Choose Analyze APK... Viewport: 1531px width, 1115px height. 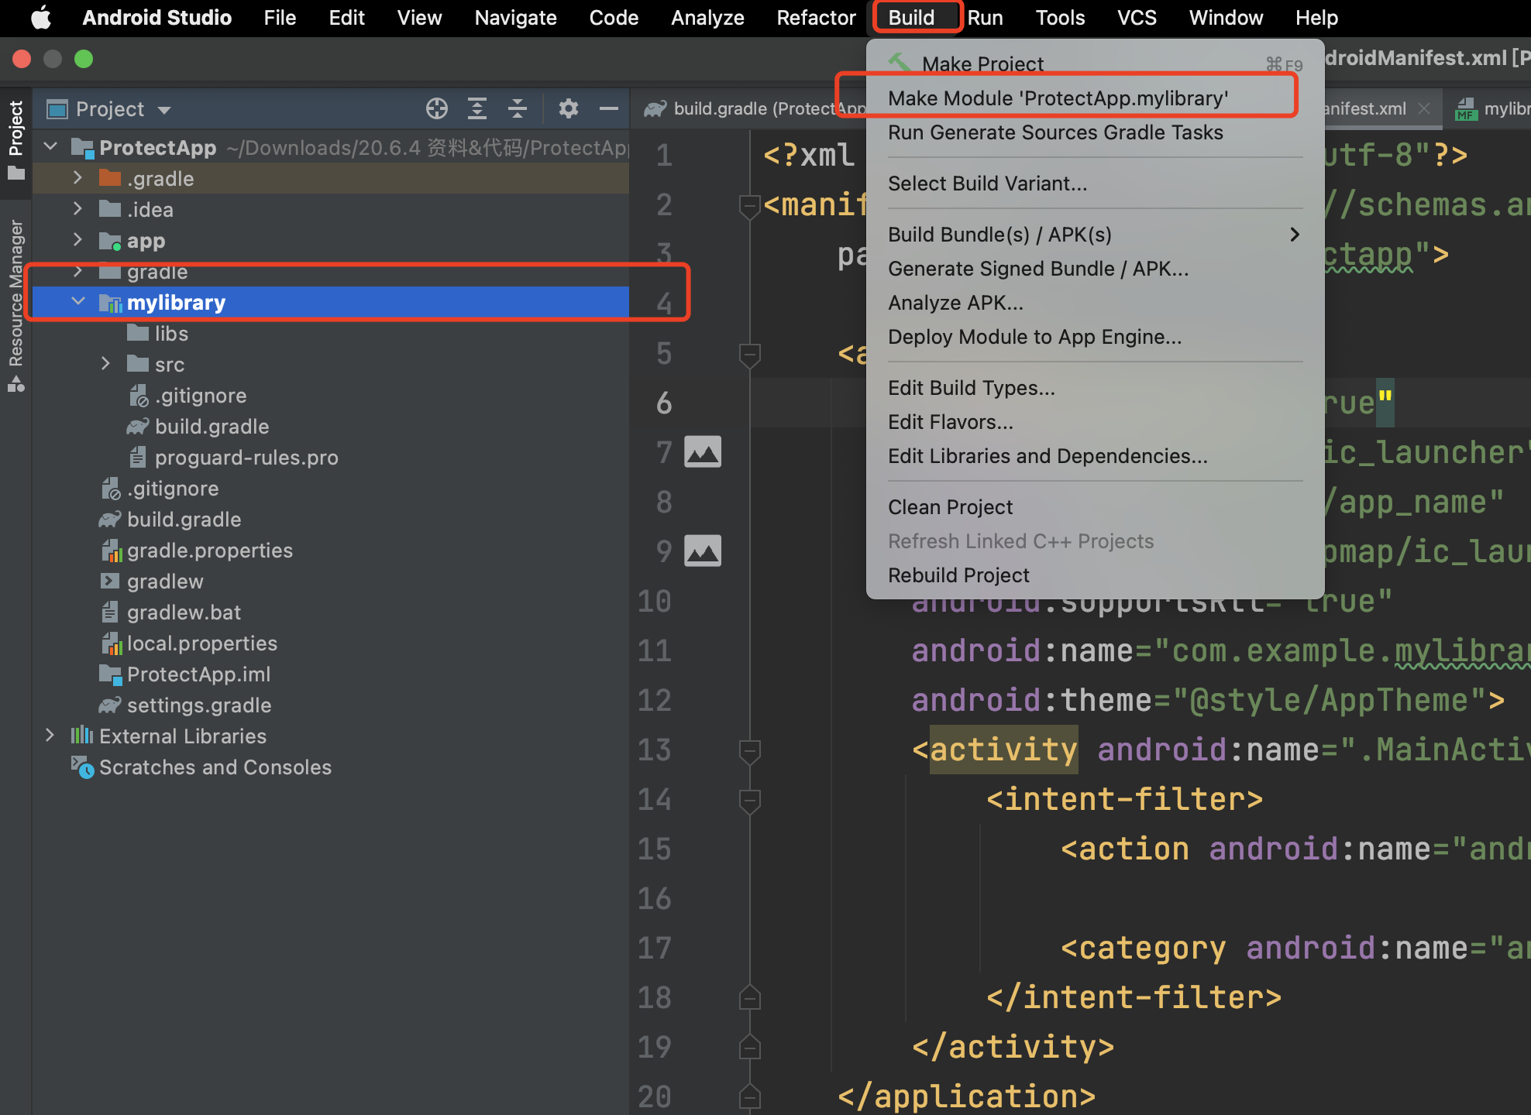click(x=1094, y=303)
